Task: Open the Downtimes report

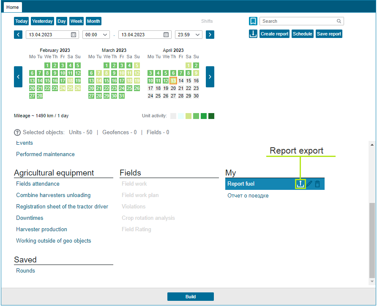Action: pyautogui.click(x=30, y=218)
